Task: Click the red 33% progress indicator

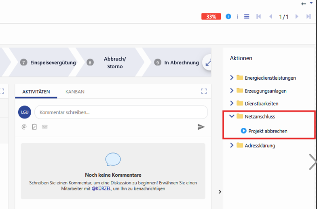Action: tap(211, 16)
